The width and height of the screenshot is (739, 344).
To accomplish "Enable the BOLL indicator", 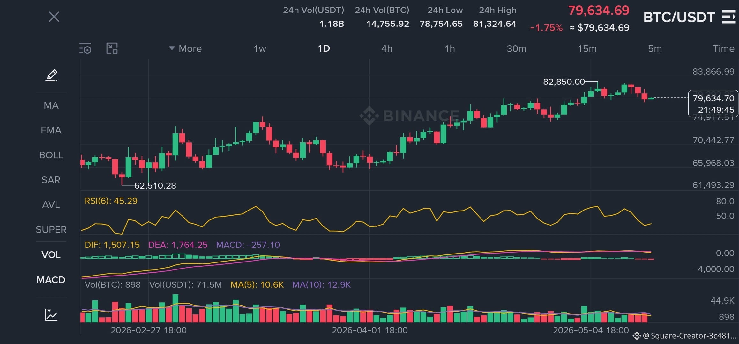I will point(51,155).
